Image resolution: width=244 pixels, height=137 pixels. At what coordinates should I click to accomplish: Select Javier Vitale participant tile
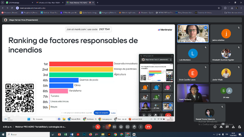coord(226,73)
